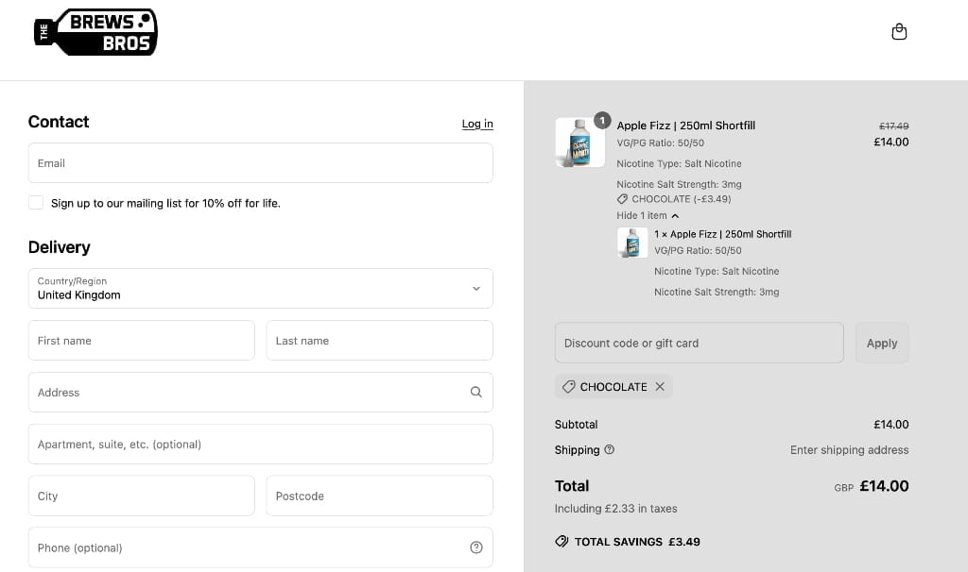Open the shopping bag cart icon
Viewport: 968px width, 572px height.
point(899,31)
